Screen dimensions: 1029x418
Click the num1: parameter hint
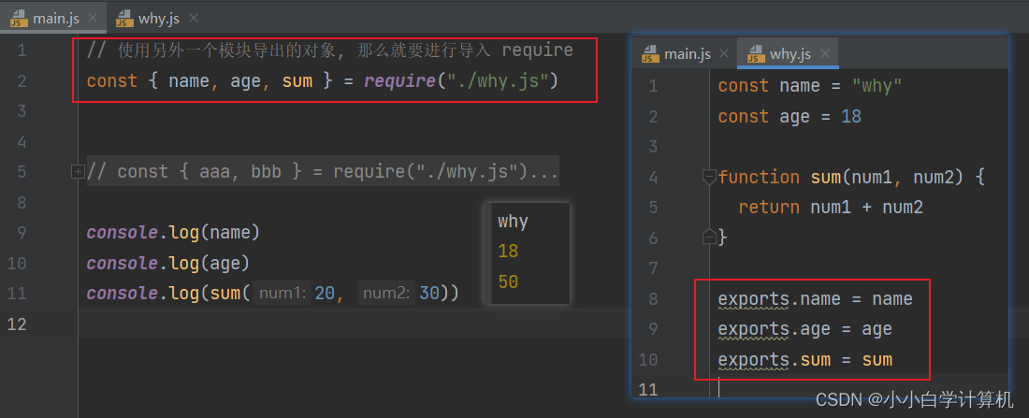283,294
